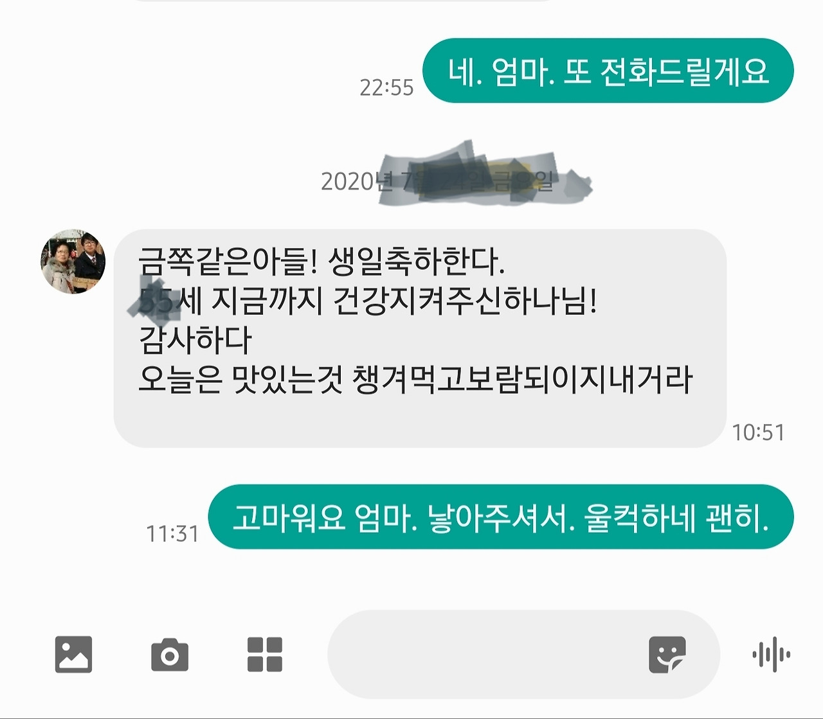
Task: Tap the camera icon to take photo
Action: [x=170, y=655]
